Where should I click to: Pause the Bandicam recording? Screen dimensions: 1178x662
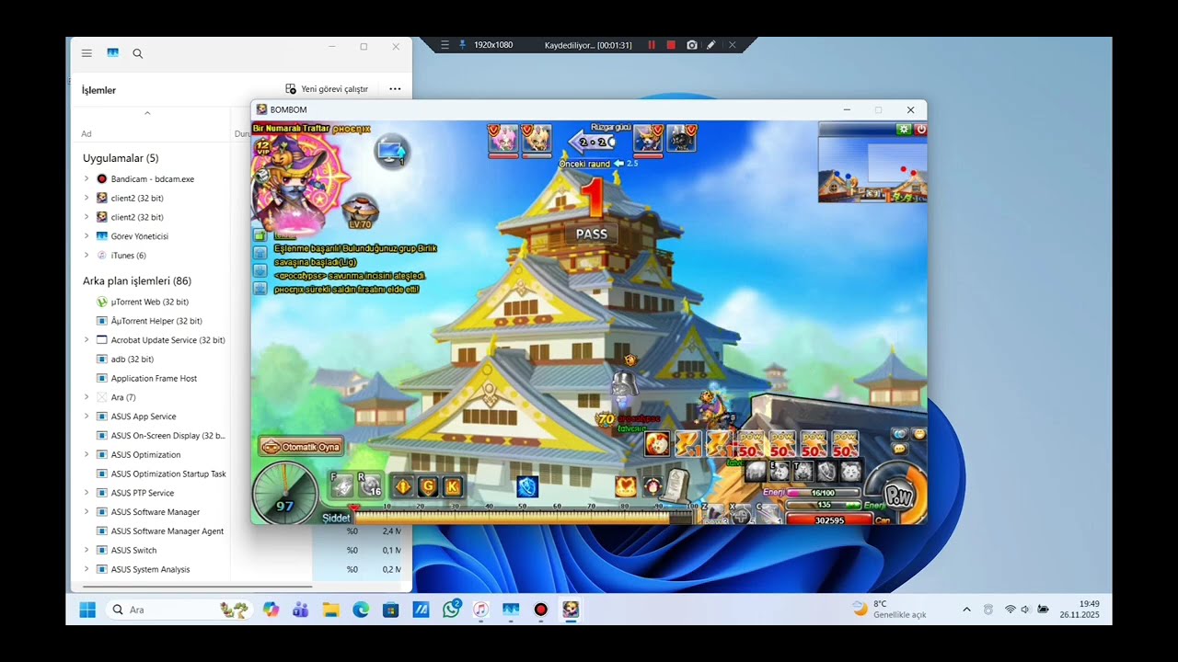pos(652,45)
